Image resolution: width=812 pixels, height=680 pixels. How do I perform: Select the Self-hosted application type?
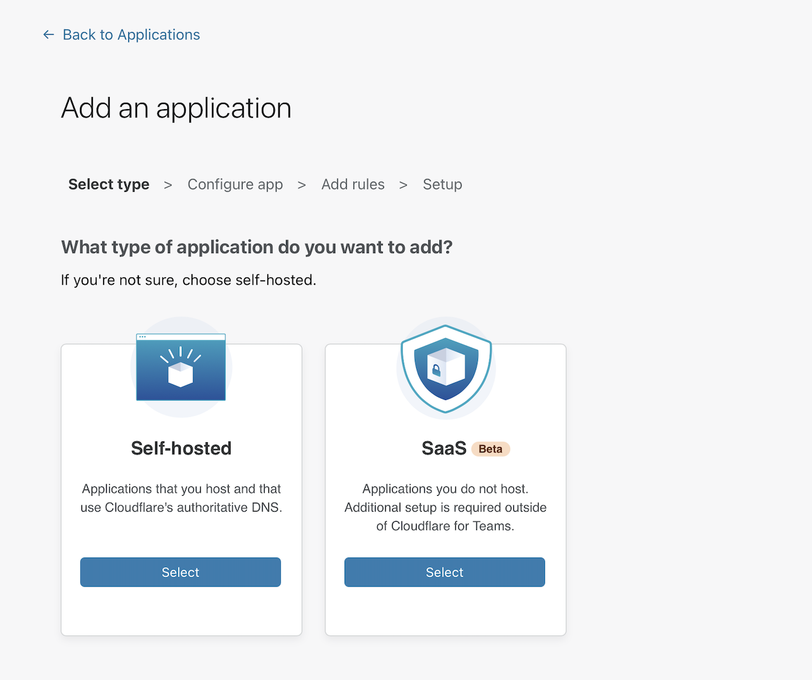[180, 572]
